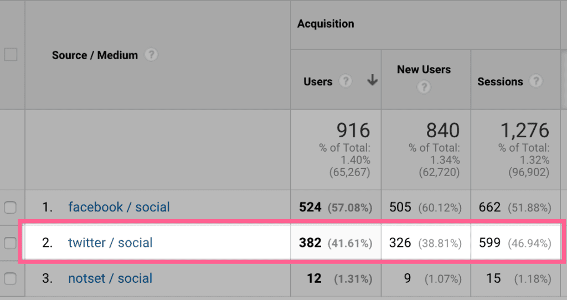Click the Source / Medium column header

click(x=95, y=55)
